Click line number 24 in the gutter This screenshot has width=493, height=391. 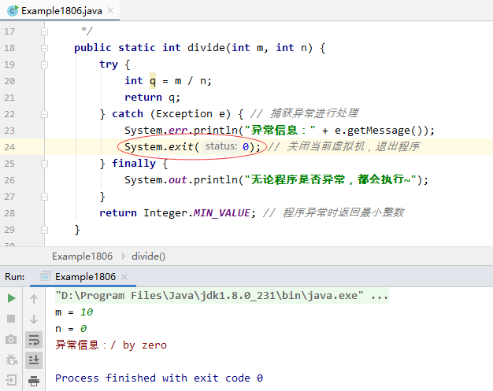[9, 147]
